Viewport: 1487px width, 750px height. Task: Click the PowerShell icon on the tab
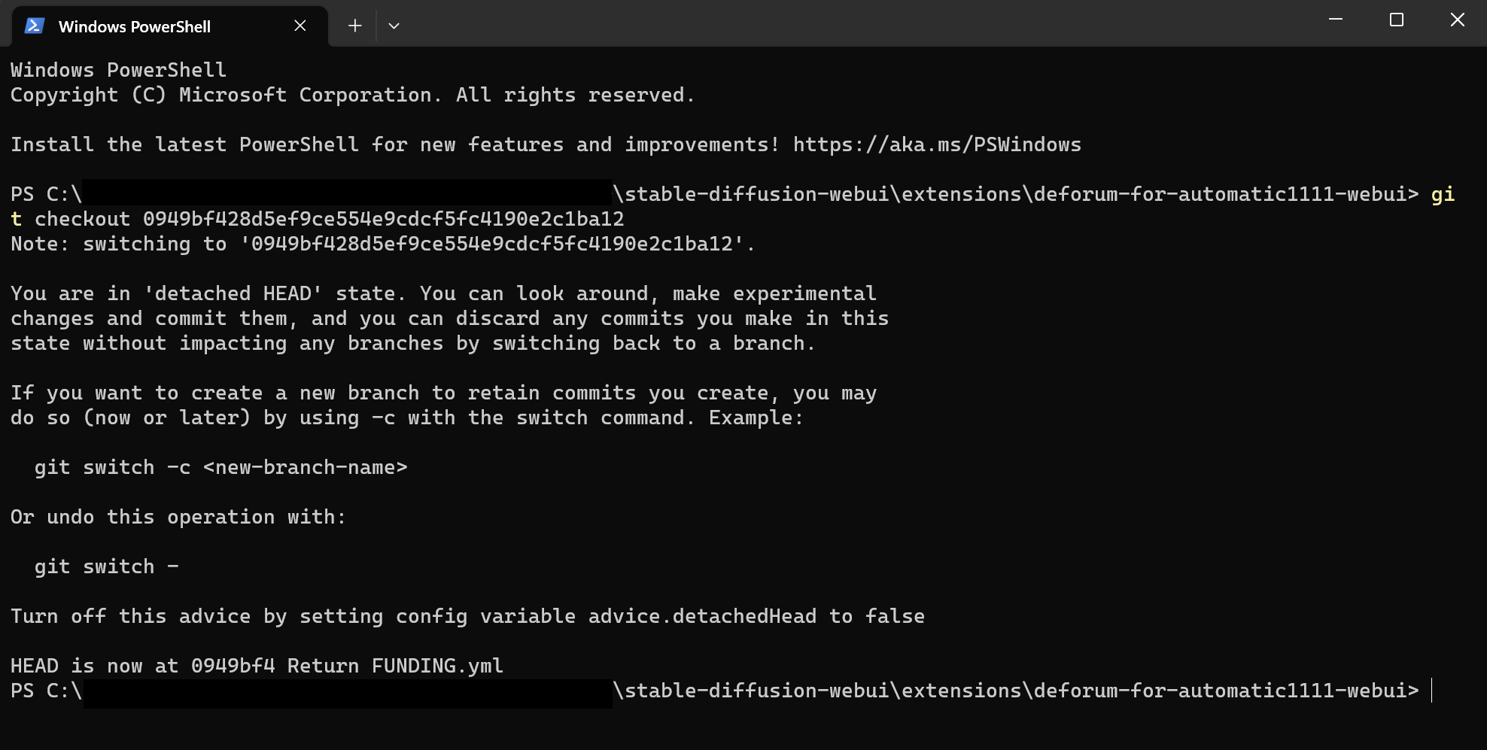[33, 26]
